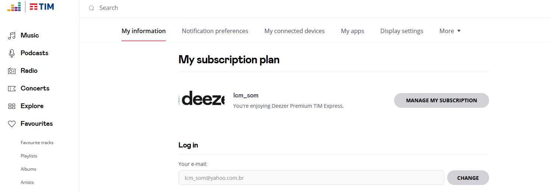Click the Explore grid icon
551x192 pixels.
click(x=12, y=106)
